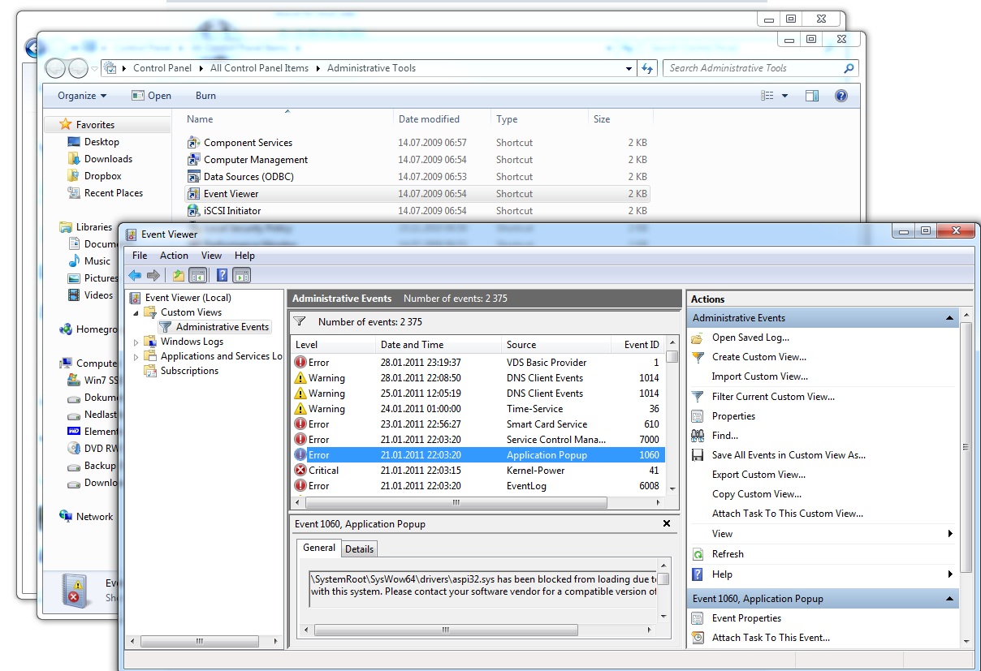Viewport: 981px width, 671px height.
Task: Open Organize menu in Explorer toolbar
Action: (x=81, y=96)
